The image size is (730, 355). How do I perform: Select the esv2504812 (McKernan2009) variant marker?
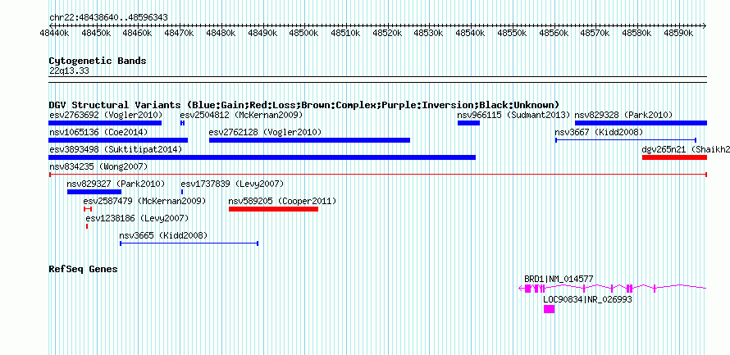(182, 123)
